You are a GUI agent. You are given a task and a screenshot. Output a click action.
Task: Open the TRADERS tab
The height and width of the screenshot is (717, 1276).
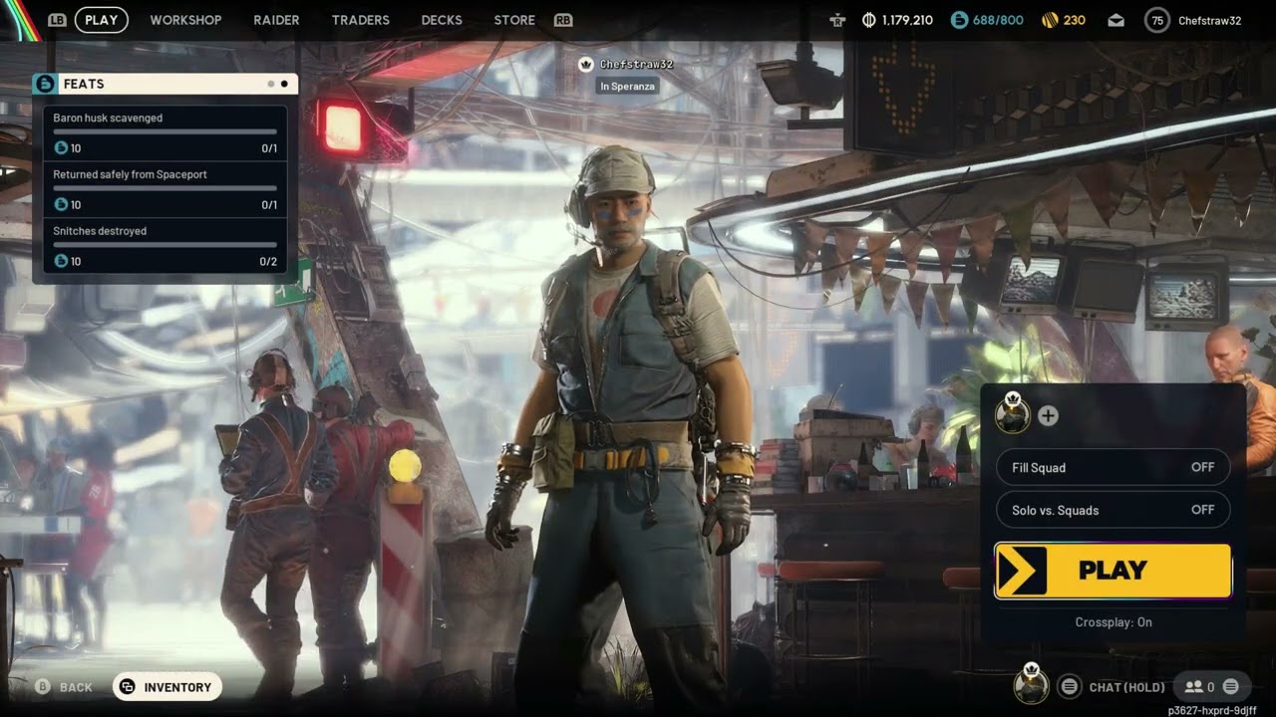361,20
